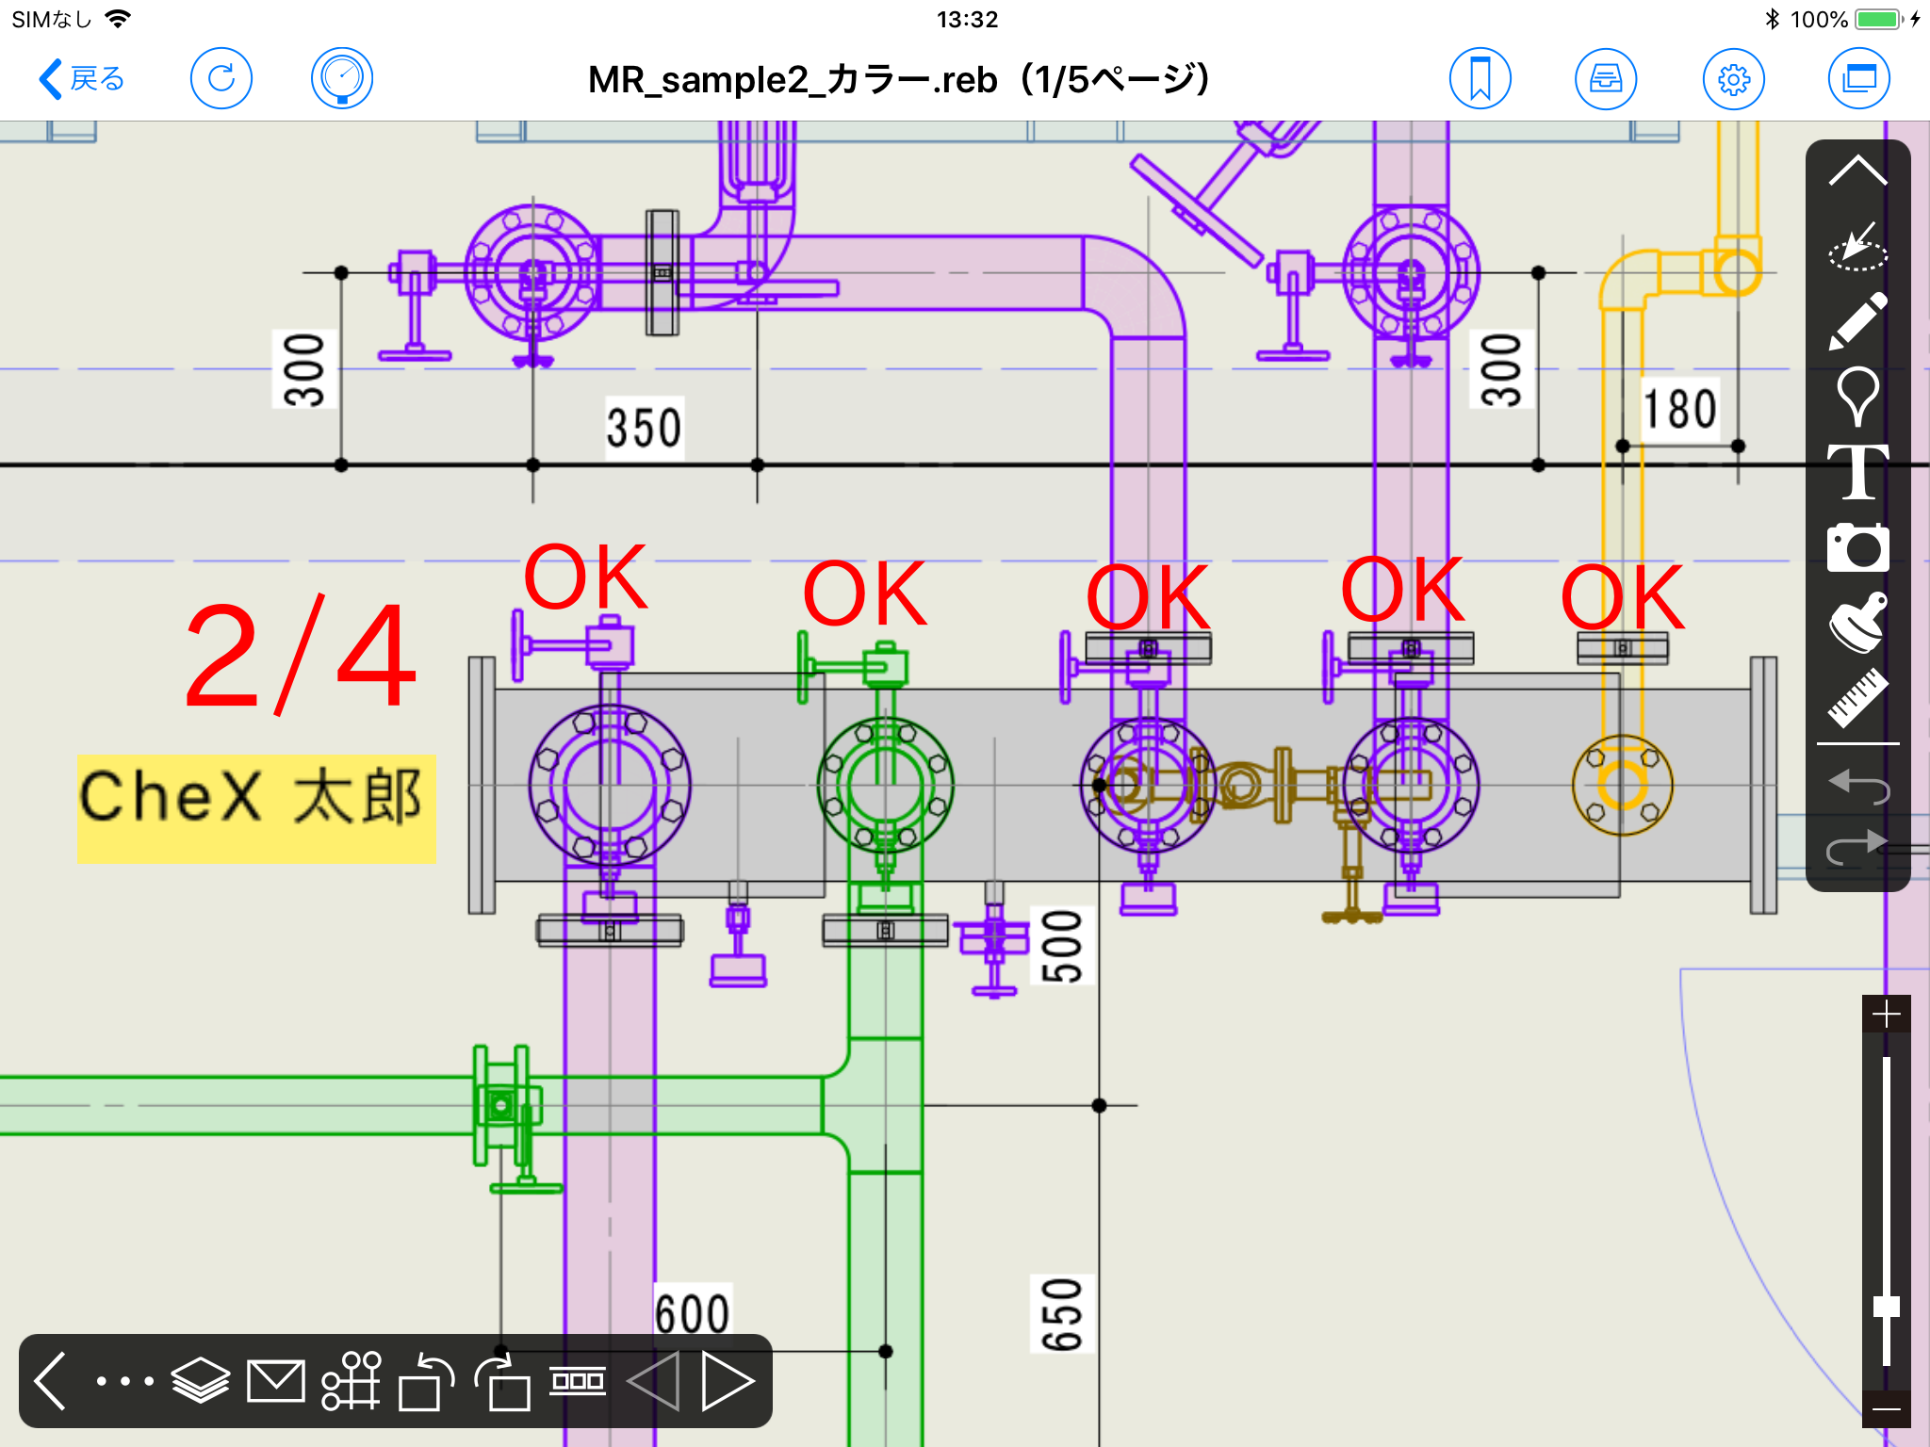Screen dimensions: 1930x1447
Task: Click zoom slider handle
Action: (1886, 1306)
